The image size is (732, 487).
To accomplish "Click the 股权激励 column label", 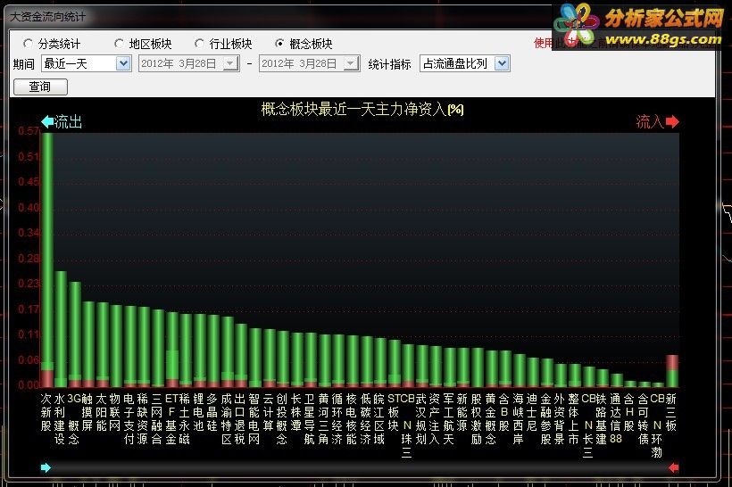I will pyautogui.click(x=476, y=419).
